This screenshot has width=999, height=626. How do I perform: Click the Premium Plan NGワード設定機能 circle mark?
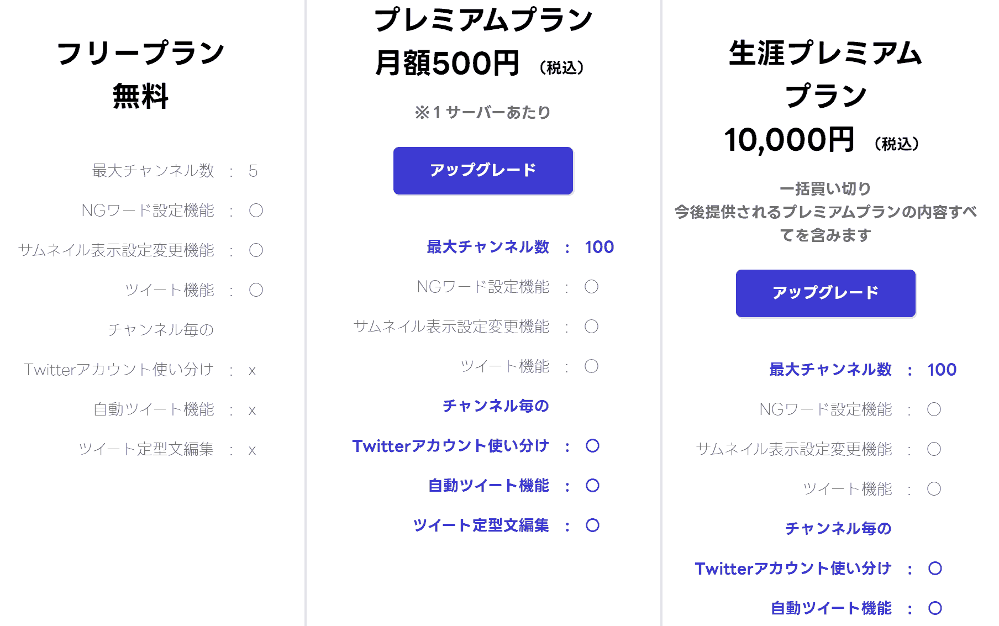click(591, 287)
